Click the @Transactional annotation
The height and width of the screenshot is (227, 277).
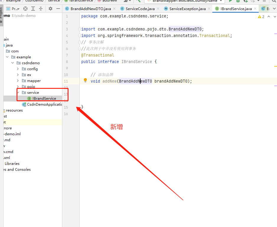tap(98, 55)
